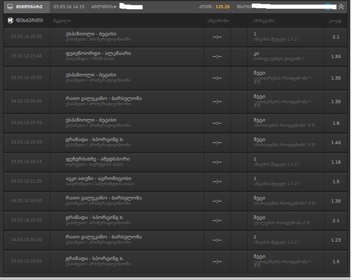Click the ანგარიში column header
Screen dimensions: 357x280
(218, 21)
